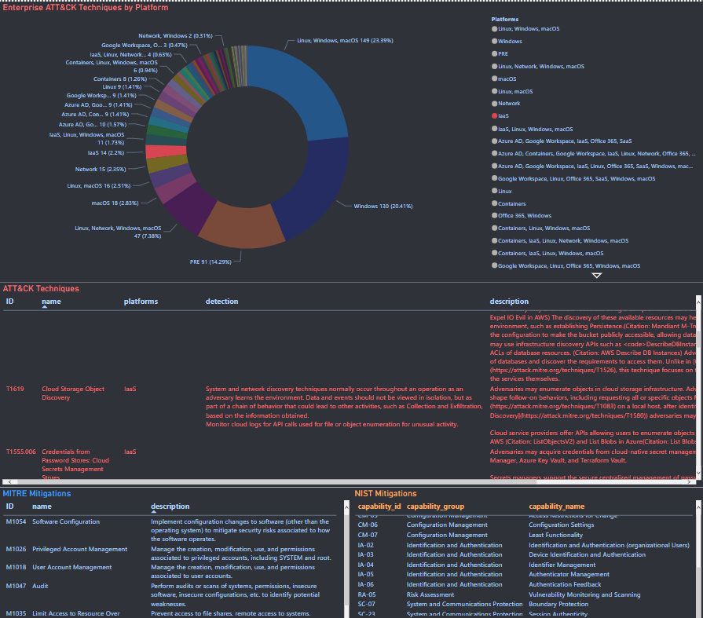
Task: Select the Network platform slicer option
Action: [x=506, y=104]
